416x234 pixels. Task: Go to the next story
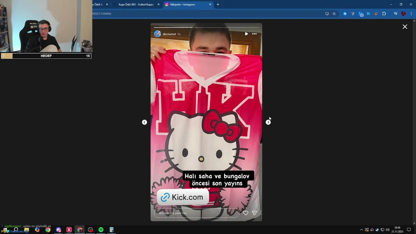tap(268, 122)
